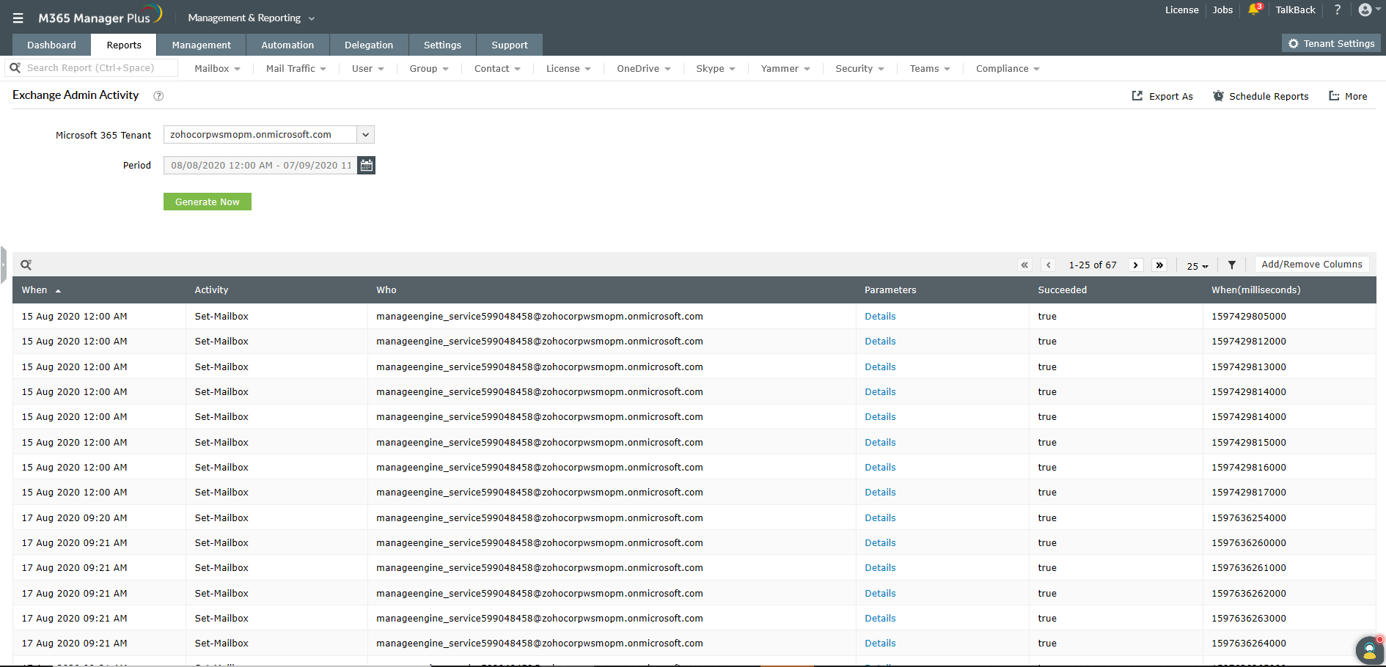Image resolution: width=1386 pixels, height=667 pixels.
Task: Open the table filter funnel
Action: click(1232, 265)
